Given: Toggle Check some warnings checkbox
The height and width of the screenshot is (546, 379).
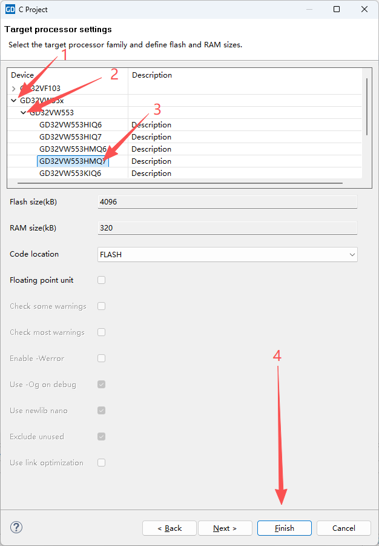Looking at the screenshot, I should point(102,306).
